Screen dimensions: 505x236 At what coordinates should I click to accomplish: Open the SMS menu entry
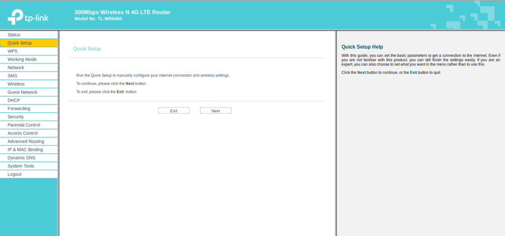12,76
